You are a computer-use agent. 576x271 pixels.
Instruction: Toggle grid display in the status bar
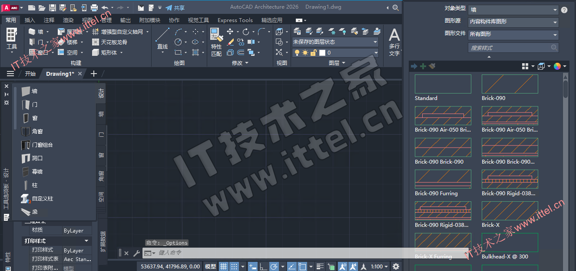223,266
